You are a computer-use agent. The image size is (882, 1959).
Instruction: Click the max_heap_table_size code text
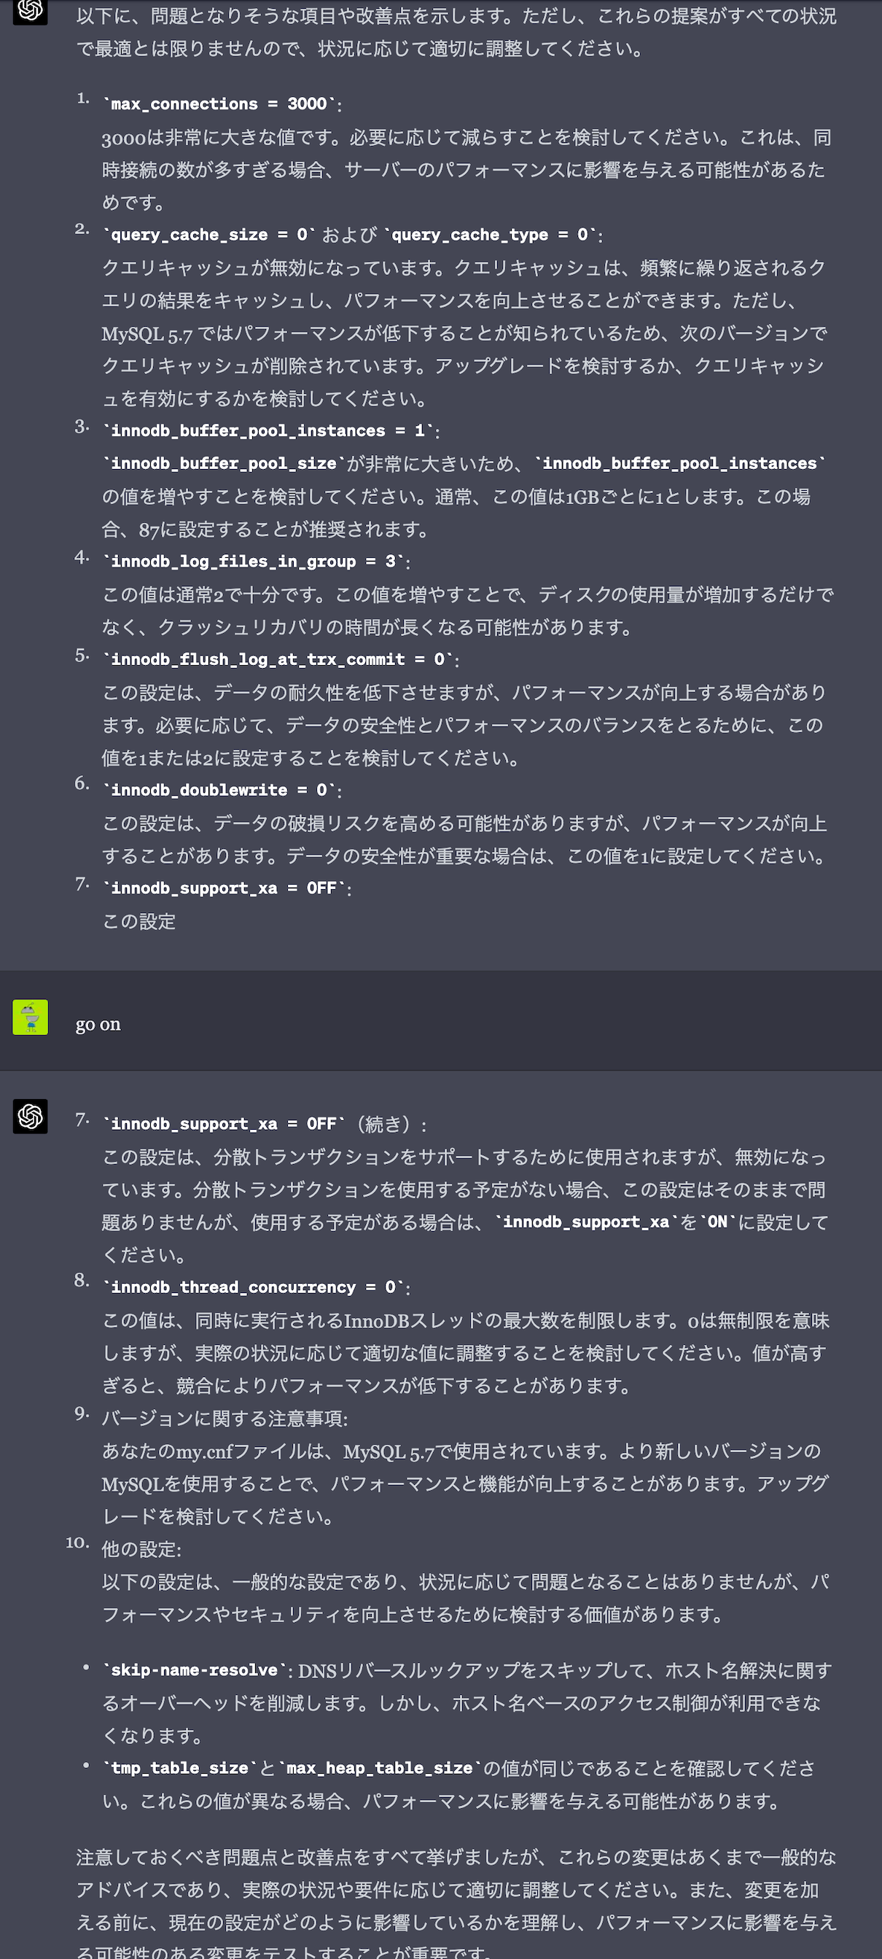(x=378, y=1768)
